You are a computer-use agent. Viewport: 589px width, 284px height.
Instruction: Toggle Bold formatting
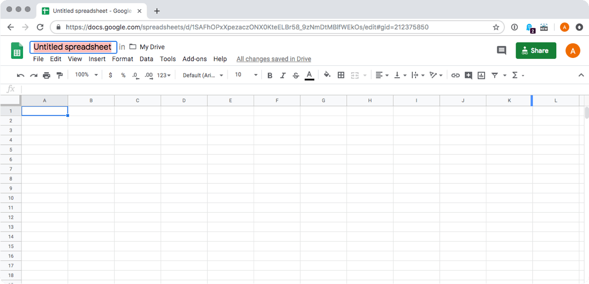[x=270, y=75]
